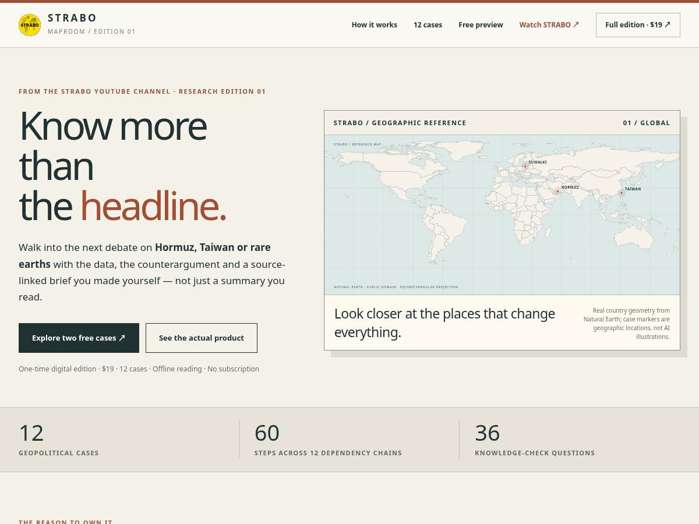
Task: Follow the Watch STRABO external link
Action: [x=549, y=25]
